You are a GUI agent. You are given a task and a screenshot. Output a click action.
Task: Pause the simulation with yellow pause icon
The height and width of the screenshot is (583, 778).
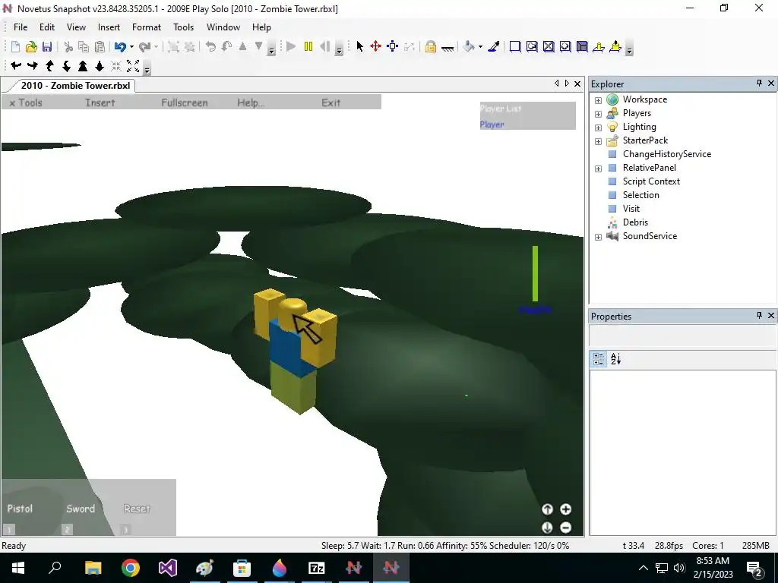[x=308, y=46]
